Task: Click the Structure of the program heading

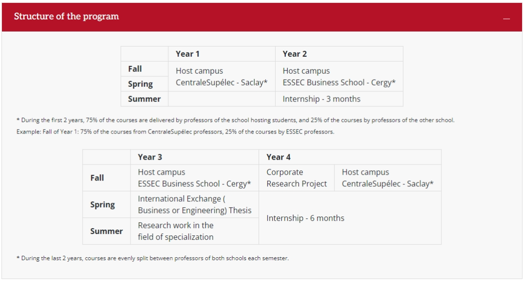Action: click(66, 17)
